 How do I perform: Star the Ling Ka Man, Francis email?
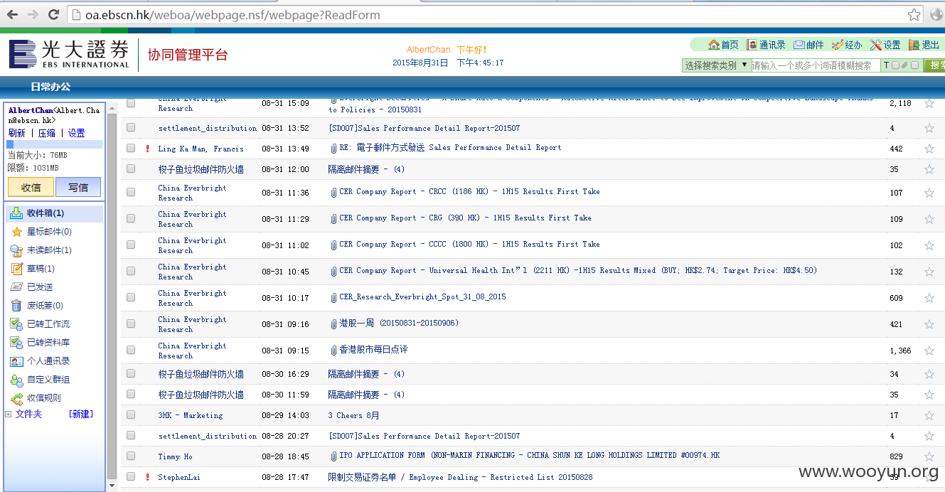pos(929,149)
